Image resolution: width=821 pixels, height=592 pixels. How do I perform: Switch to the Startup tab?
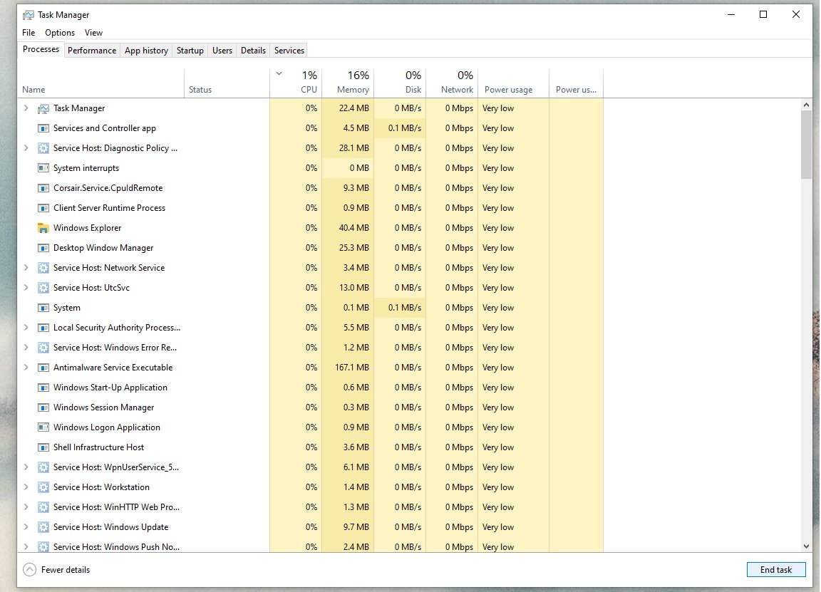point(190,51)
